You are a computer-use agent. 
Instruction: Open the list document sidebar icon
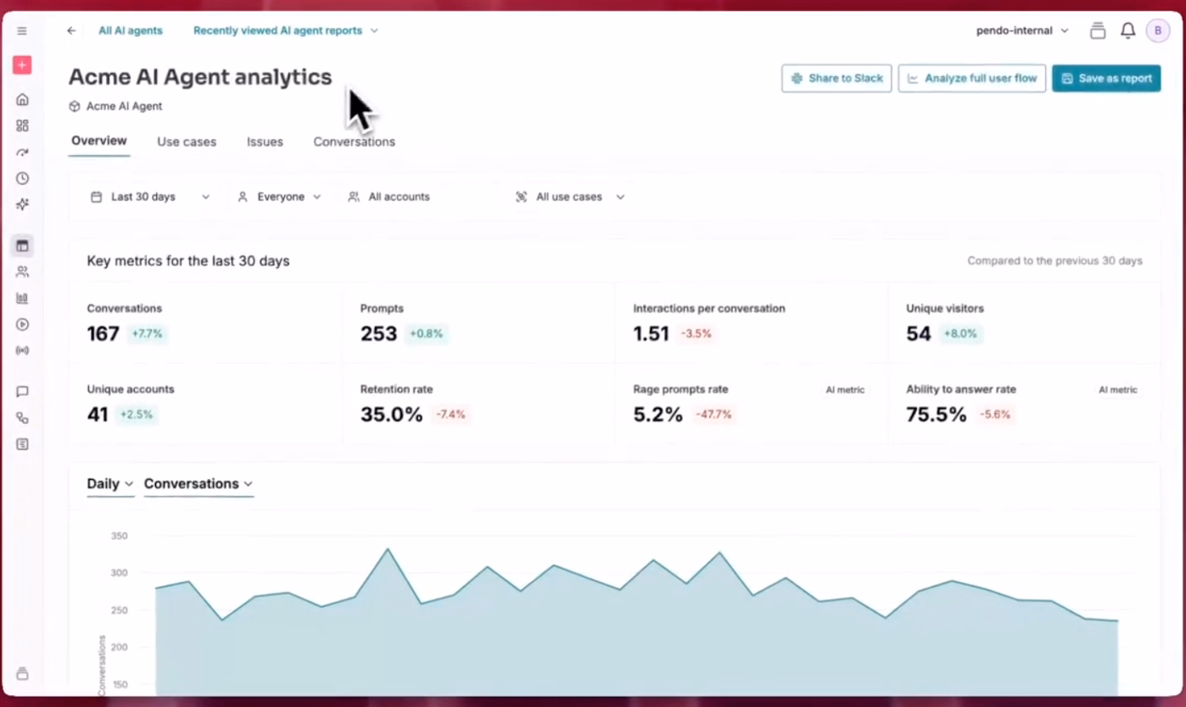22,444
